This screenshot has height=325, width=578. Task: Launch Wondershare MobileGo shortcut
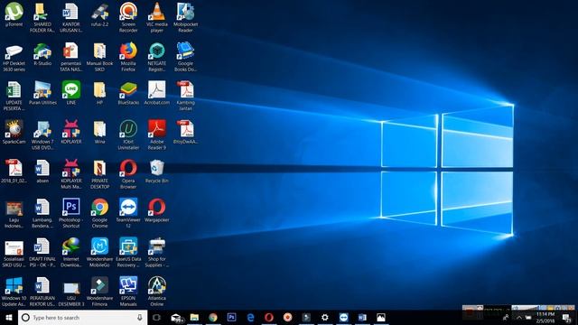click(99, 253)
